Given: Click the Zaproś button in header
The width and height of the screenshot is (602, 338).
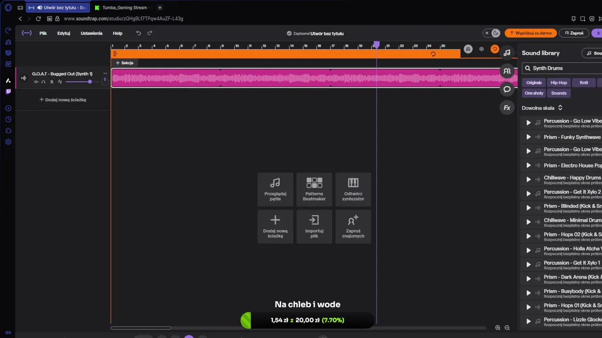Looking at the screenshot, I should 574,33.
